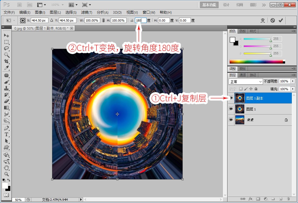Switch to the 通道 tab

point(243,75)
